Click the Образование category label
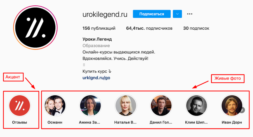Screen dimensions: 253x137 [x=96, y=46]
